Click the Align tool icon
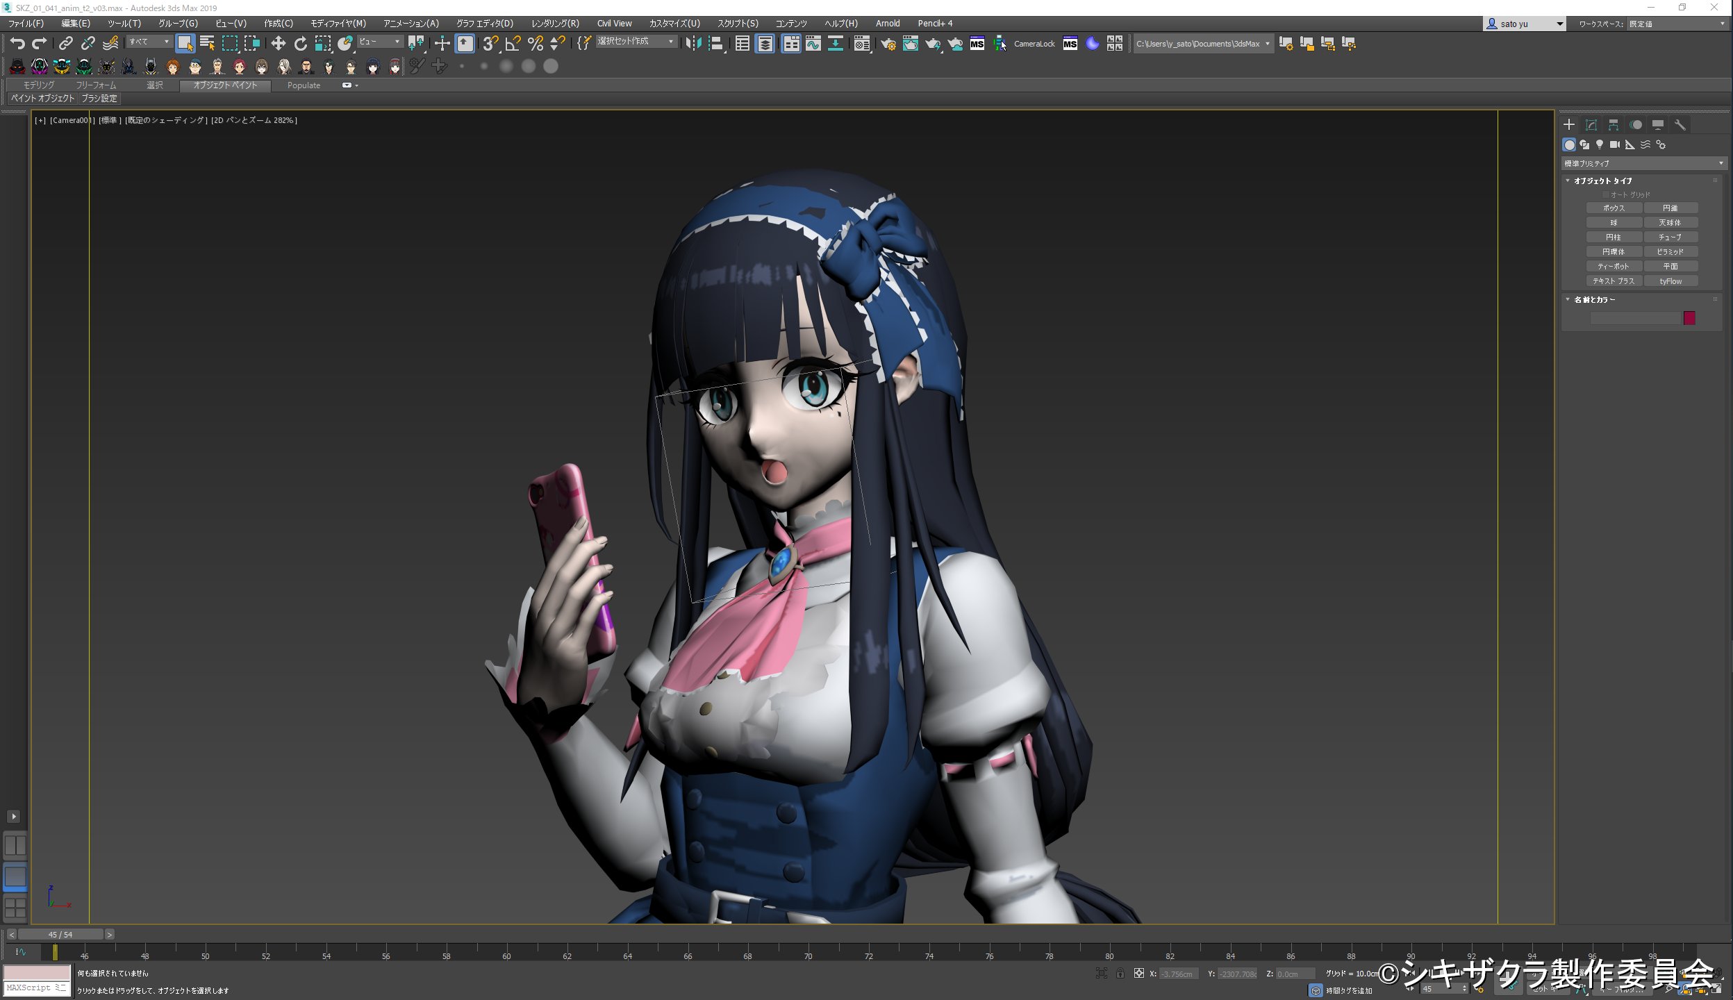This screenshot has width=1733, height=1000. (x=715, y=44)
